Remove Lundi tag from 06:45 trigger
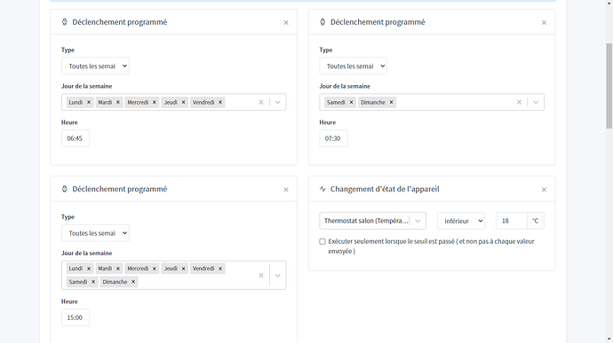Screen dimensions: 613x343 coord(89,102)
